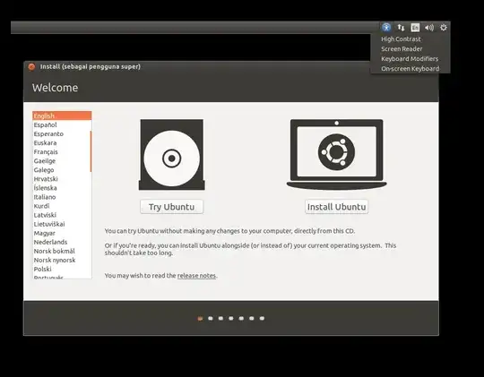Screen dimensions: 484x377
Task: Pick Gaeilge from the list
Action: pyautogui.click(x=62, y=160)
